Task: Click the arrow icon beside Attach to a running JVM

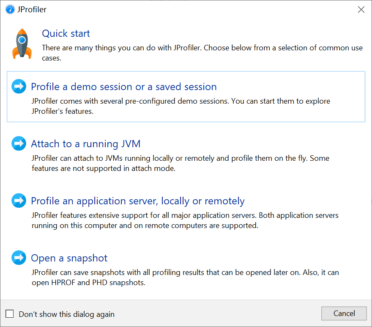Action: (19, 143)
